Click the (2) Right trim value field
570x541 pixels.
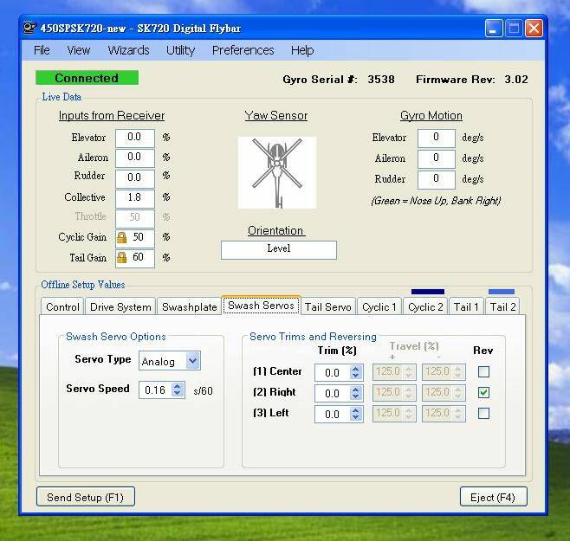pos(333,393)
